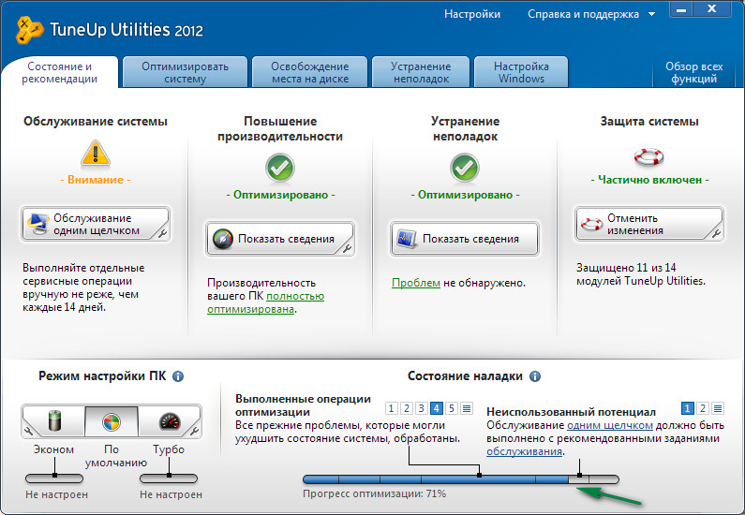Open the Проблем link
The height and width of the screenshot is (515, 745).
coord(416,283)
